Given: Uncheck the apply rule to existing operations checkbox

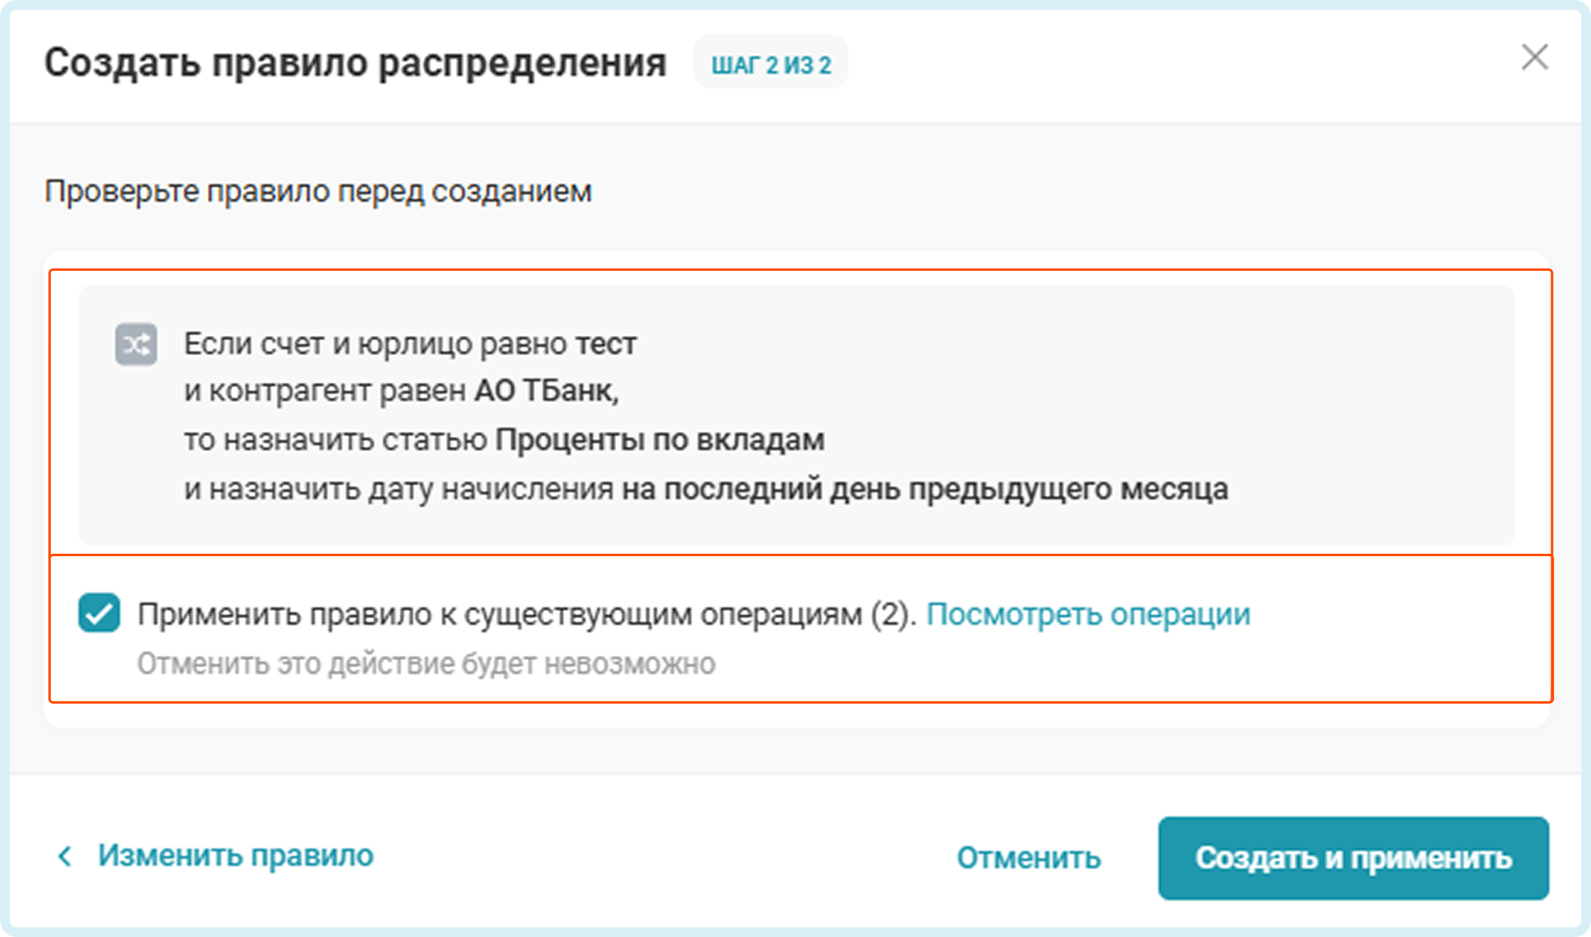Looking at the screenshot, I should [99, 613].
